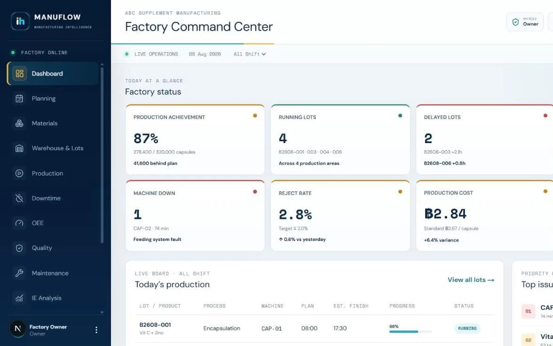Click the My Role shield icon

click(x=515, y=22)
